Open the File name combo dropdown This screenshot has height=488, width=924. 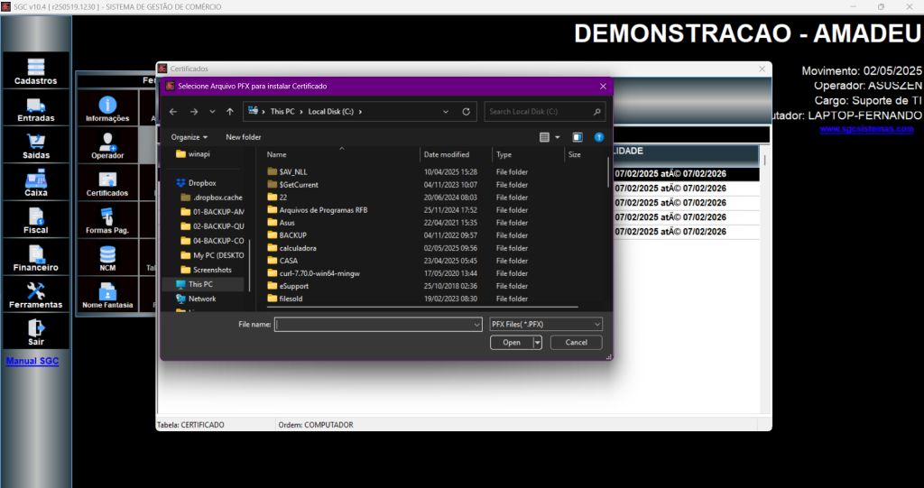pyautogui.click(x=476, y=325)
